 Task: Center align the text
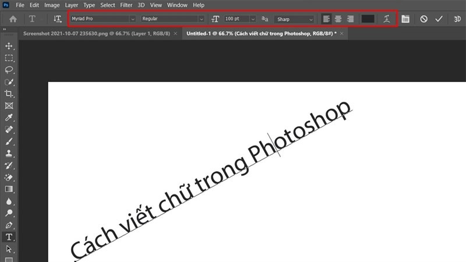(338, 19)
